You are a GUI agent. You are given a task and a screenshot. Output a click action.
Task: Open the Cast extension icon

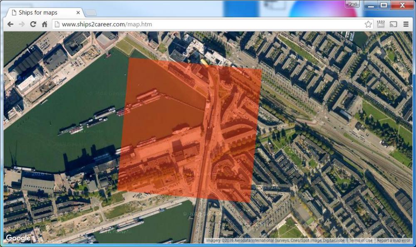tap(393, 24)
